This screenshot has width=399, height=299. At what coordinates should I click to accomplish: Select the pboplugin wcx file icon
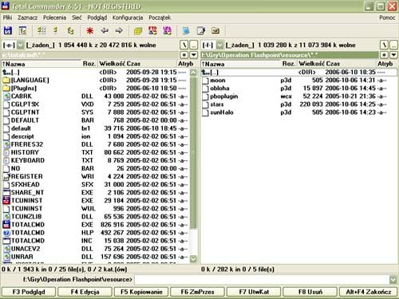pos(206,96)
